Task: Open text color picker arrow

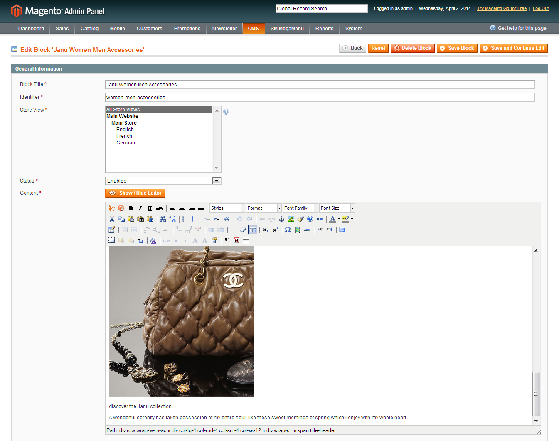Action: point(339,219)
